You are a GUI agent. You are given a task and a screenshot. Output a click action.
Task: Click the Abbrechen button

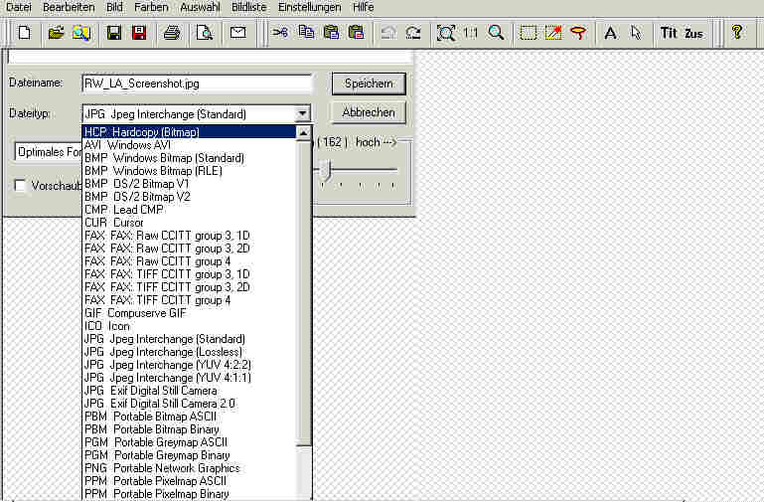[x=369, y=112]
